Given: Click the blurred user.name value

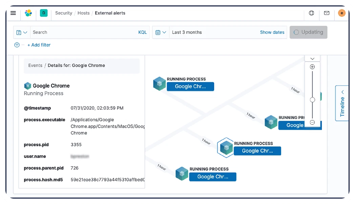Looking at the screenshot, I should coord(80,156).
